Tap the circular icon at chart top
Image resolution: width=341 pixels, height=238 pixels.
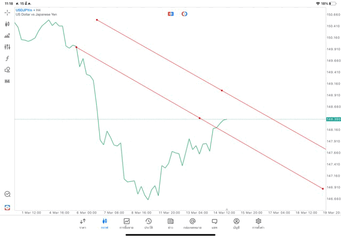184,14
